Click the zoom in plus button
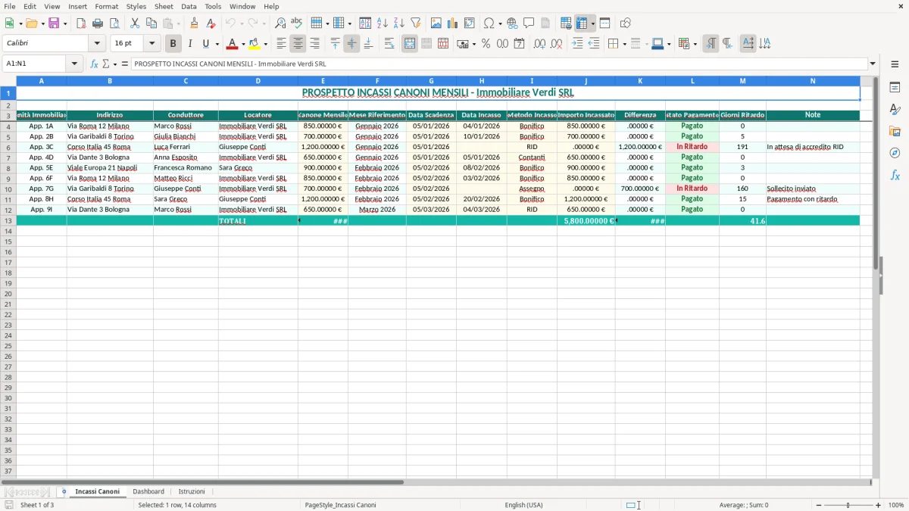The height and width of the screenshot is (511, 909). point(879,505)
